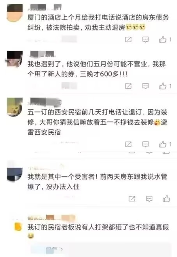Reply to the 受害者 comment
Screen dimensions: 177x257
(149, 199)
